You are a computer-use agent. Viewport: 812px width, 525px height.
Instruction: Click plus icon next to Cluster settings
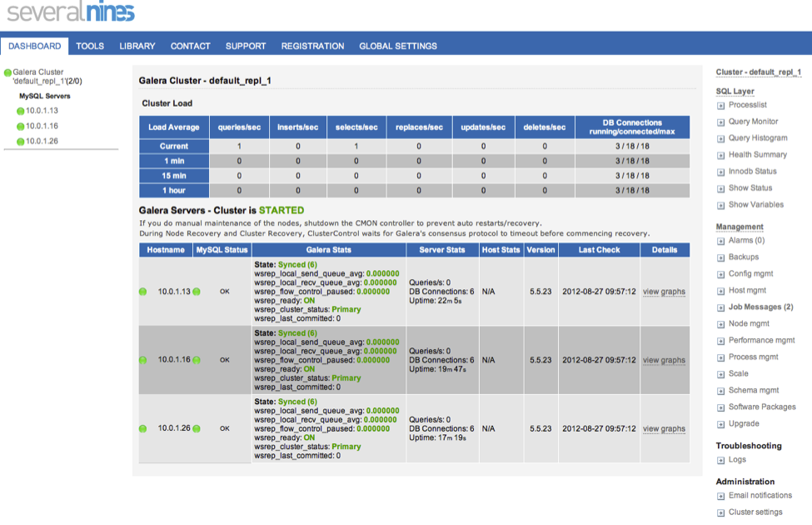point(720,513)
